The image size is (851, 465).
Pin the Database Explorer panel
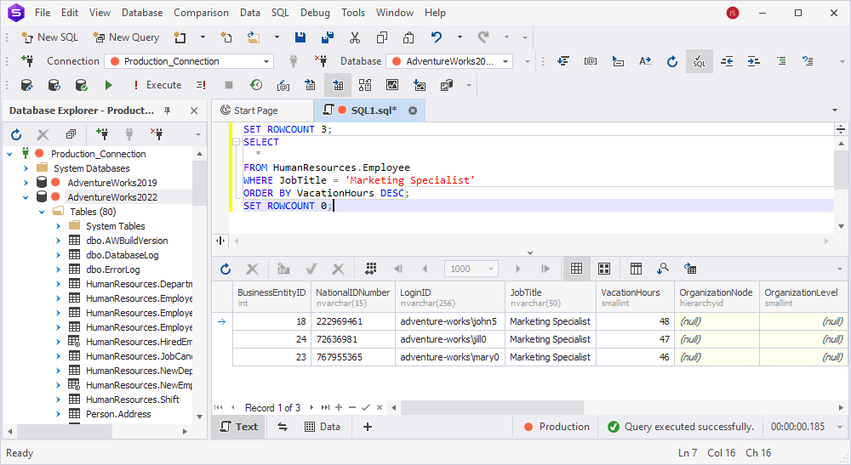[167, 111]
